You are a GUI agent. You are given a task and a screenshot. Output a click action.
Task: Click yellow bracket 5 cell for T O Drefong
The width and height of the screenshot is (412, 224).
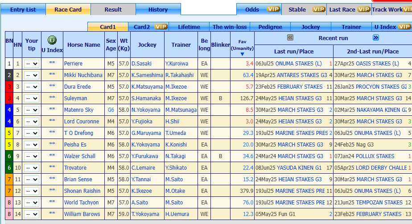[x=9, y=133]
